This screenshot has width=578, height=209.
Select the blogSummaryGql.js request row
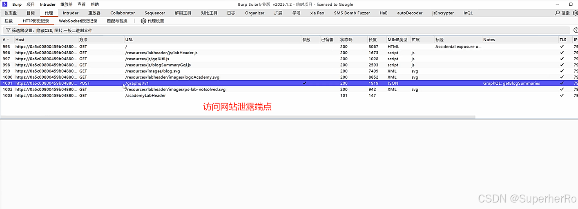[289, 65]
